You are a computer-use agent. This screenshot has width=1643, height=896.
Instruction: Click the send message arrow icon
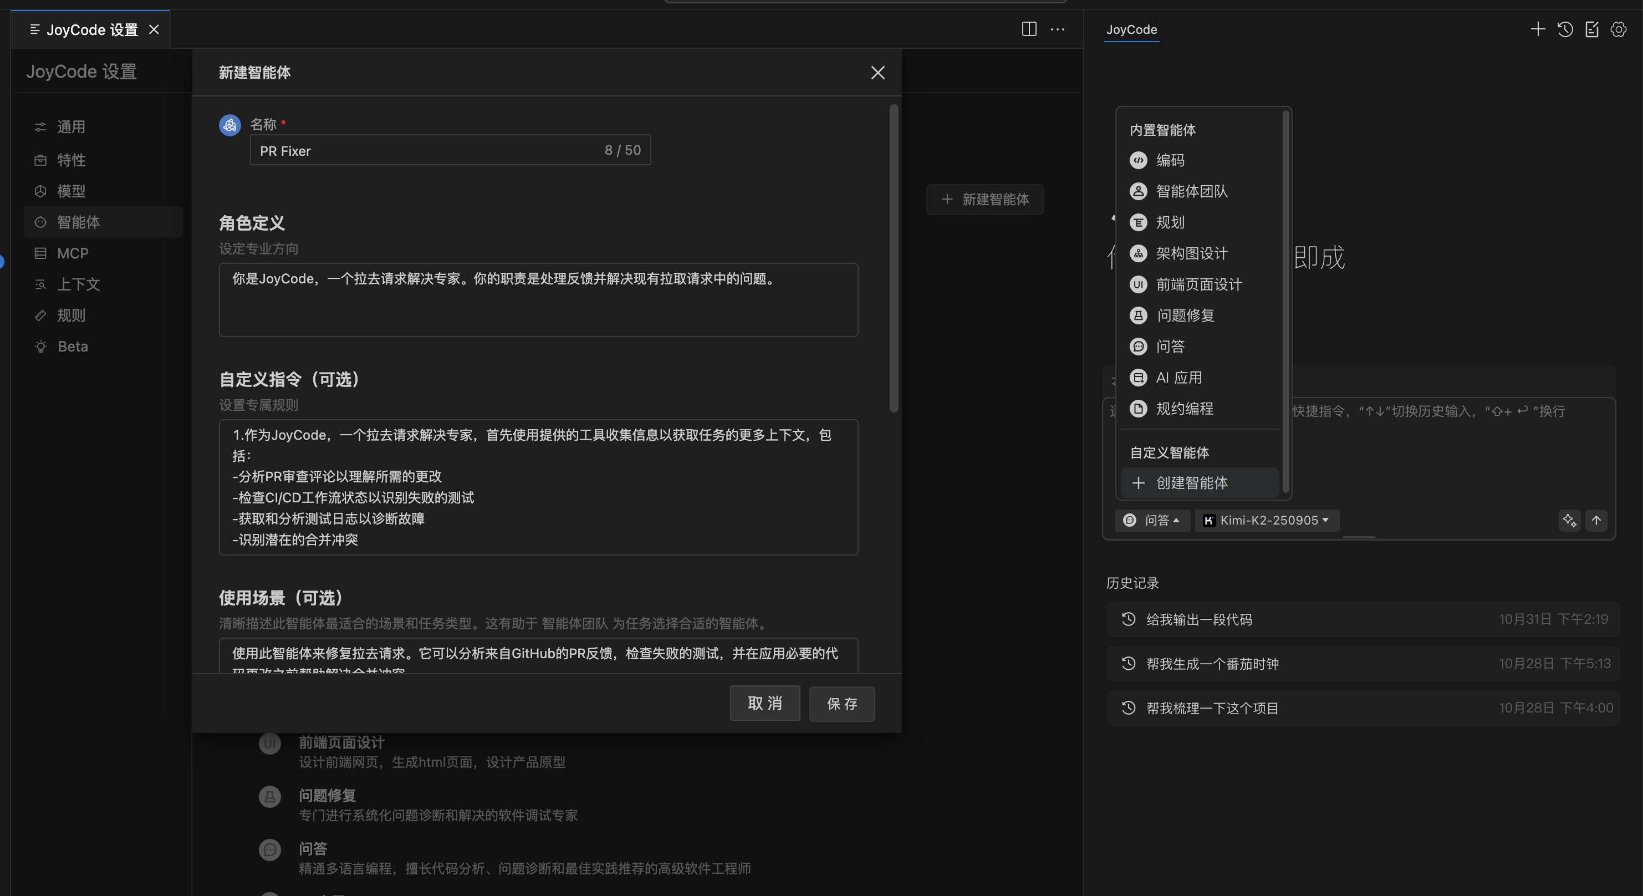[x=1596, y=521]
